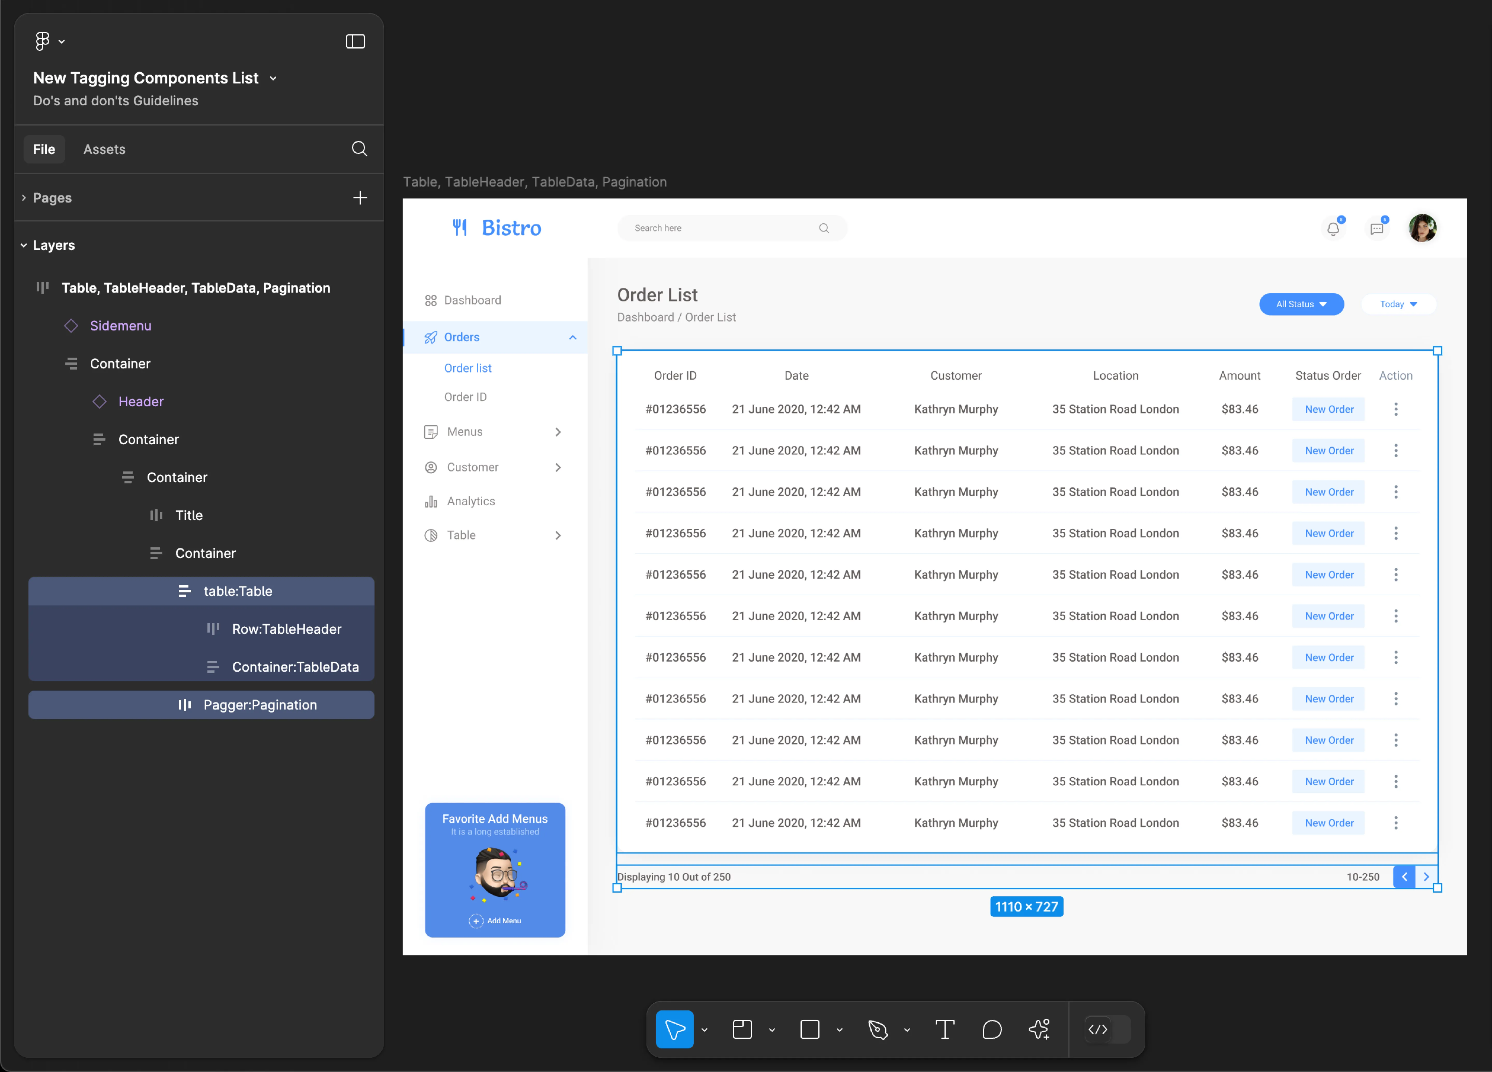Image resolution: width=1492 pixels, height=1072 pixels.
Task: Open Analytics in the side menu
Action: 471,501
